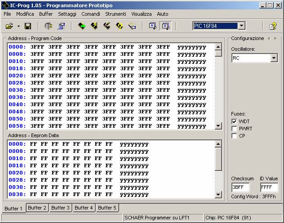Uncheck the WDT fuse checkbox

234,121
